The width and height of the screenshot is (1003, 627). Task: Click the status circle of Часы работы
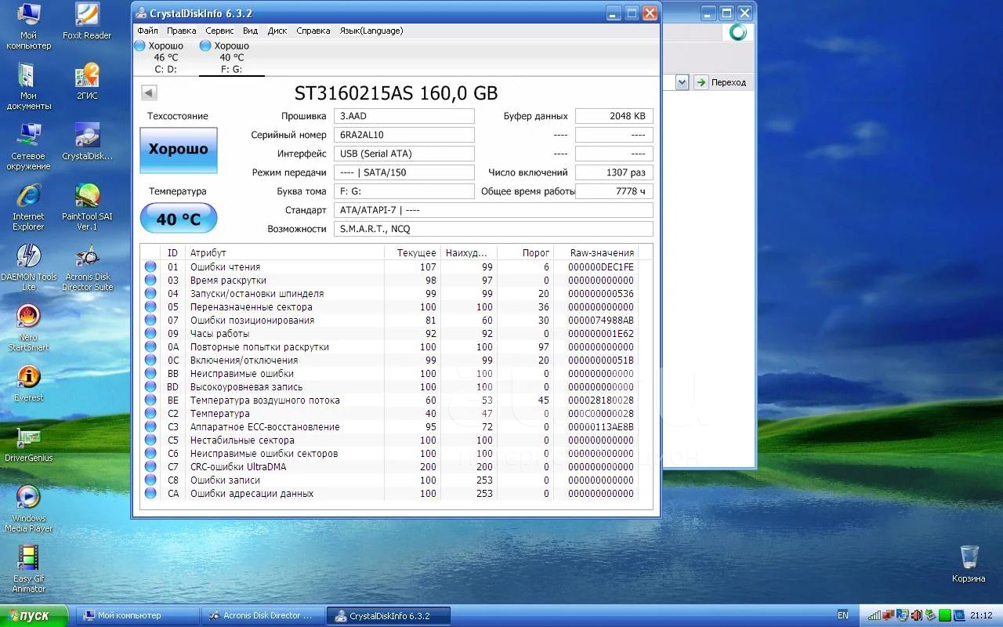point(150,334)
